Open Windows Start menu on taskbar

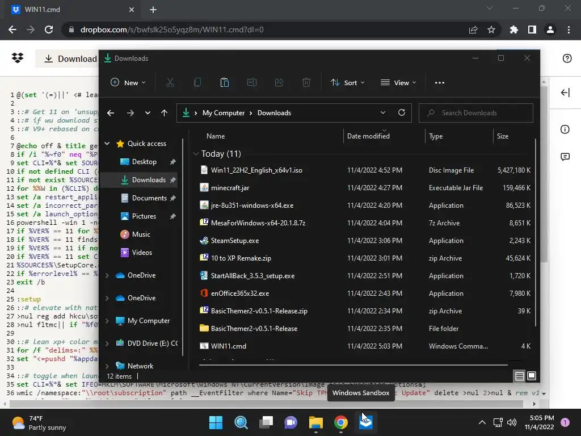[x=216, y=422]
